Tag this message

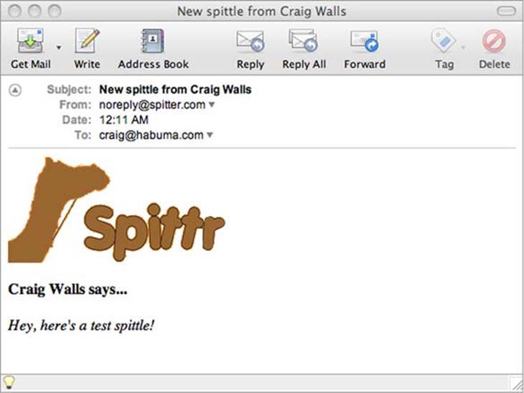(443, 41)
